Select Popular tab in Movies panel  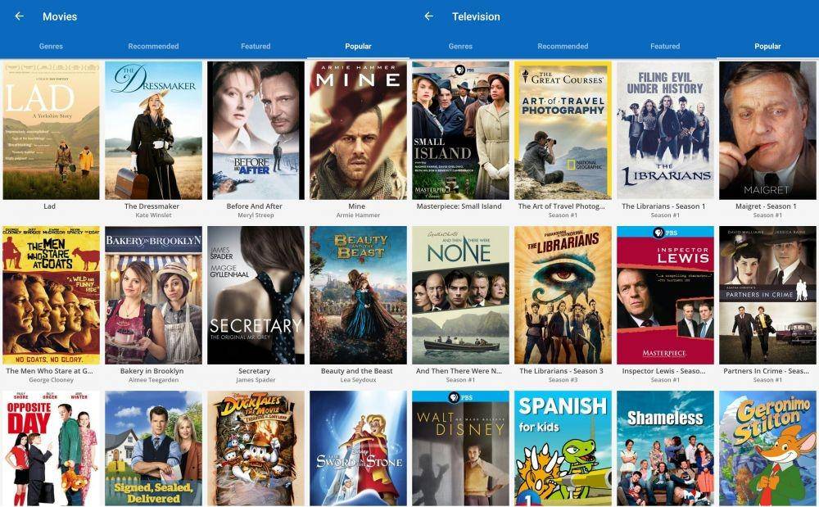[x=359, y=46]
